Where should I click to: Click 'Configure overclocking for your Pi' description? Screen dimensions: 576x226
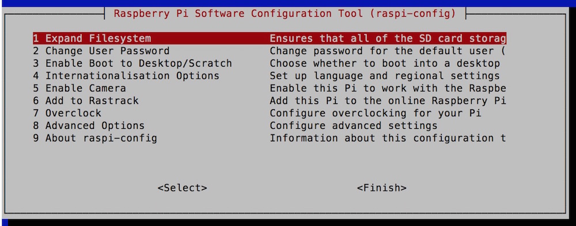point(376,113)
